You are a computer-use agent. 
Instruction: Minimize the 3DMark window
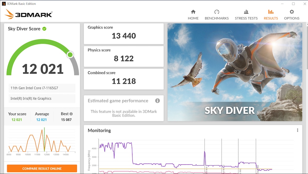(x=282, y=4)
